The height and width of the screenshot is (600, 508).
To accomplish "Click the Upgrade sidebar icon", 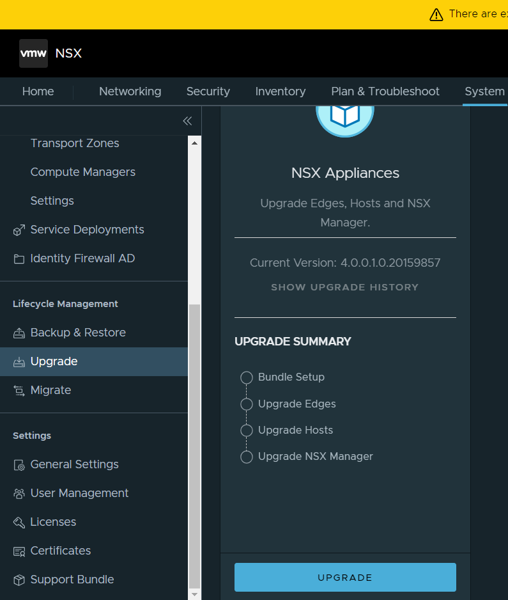I will point(19,362).
